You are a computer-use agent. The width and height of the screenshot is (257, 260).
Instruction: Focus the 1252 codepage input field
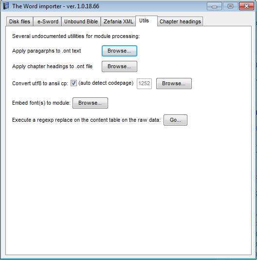144,83
